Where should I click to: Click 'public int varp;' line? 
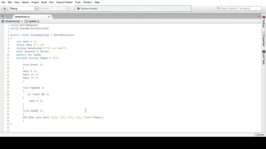tap(29, 55)
